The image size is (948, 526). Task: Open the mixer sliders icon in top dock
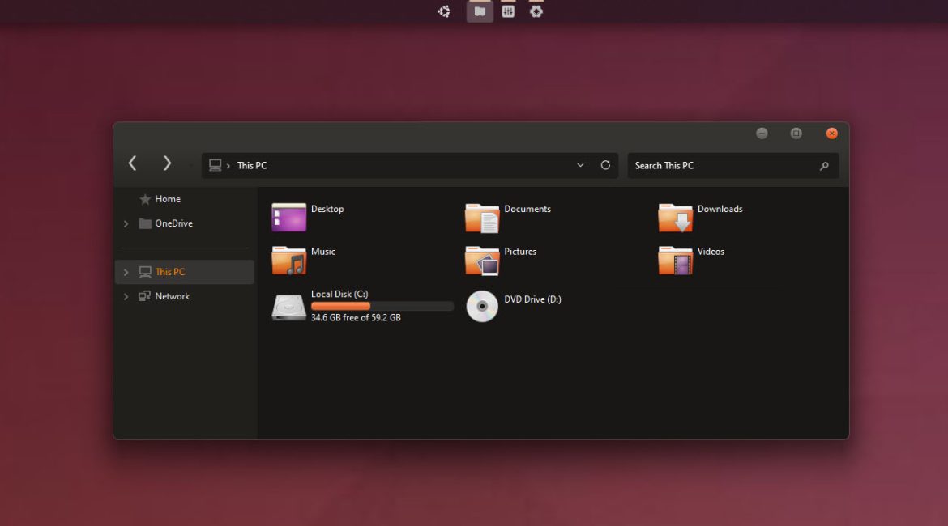[508, 11]
